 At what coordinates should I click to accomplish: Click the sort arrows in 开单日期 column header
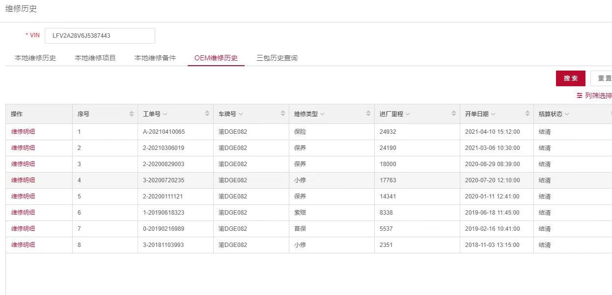528,114
